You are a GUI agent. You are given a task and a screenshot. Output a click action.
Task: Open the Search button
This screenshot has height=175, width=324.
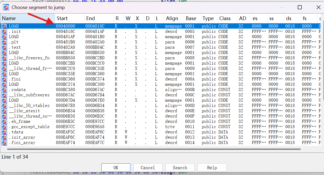click(x=180, y=168)
